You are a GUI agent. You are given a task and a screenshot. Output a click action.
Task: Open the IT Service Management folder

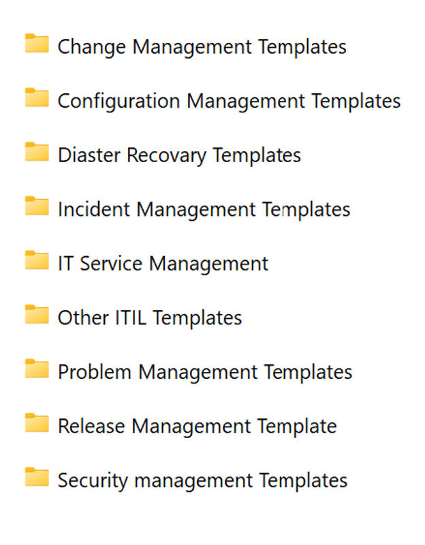[x=162, y=263]
